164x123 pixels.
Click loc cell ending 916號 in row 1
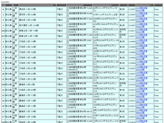pyautogui.click(x=38, y=15)
